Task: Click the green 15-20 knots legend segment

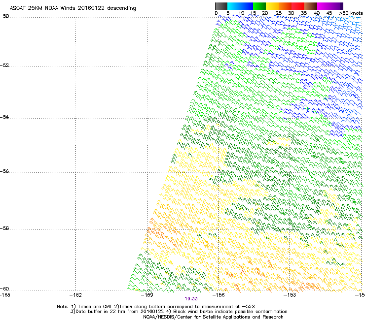Action: point(259,6)
